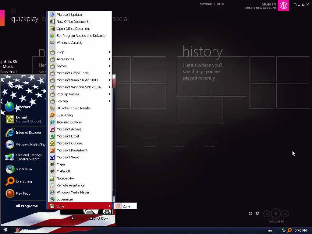The height and width of the screenshot is (234, 312).
Task: Click Sign In in Zune
Action: coord(269,4)
